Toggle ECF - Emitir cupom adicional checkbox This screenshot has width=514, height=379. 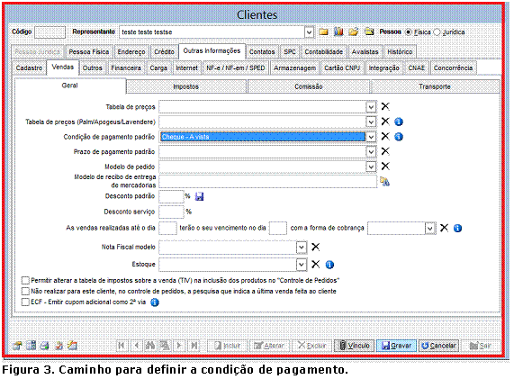click(x=25, y=302)
